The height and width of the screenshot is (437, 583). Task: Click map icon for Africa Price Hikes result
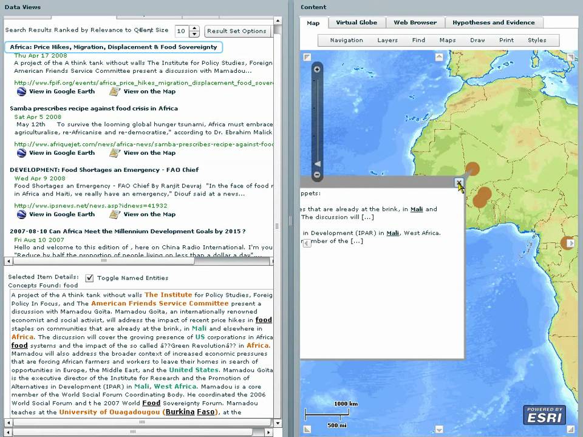115,92
